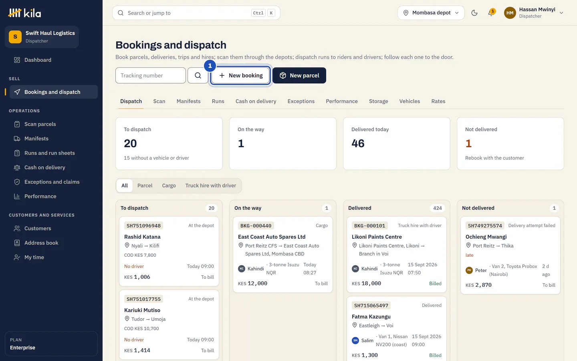Click the New booking button

(x=240, y=75)
